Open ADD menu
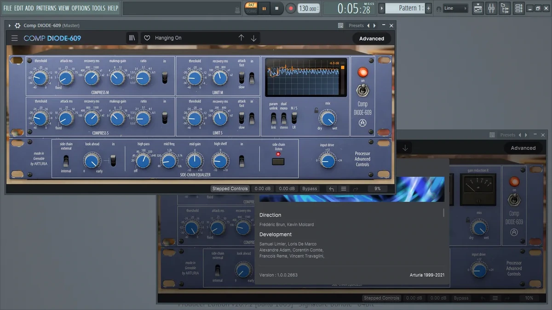Image resolution: width=552 pixels, height=310 pixels. 29,8
